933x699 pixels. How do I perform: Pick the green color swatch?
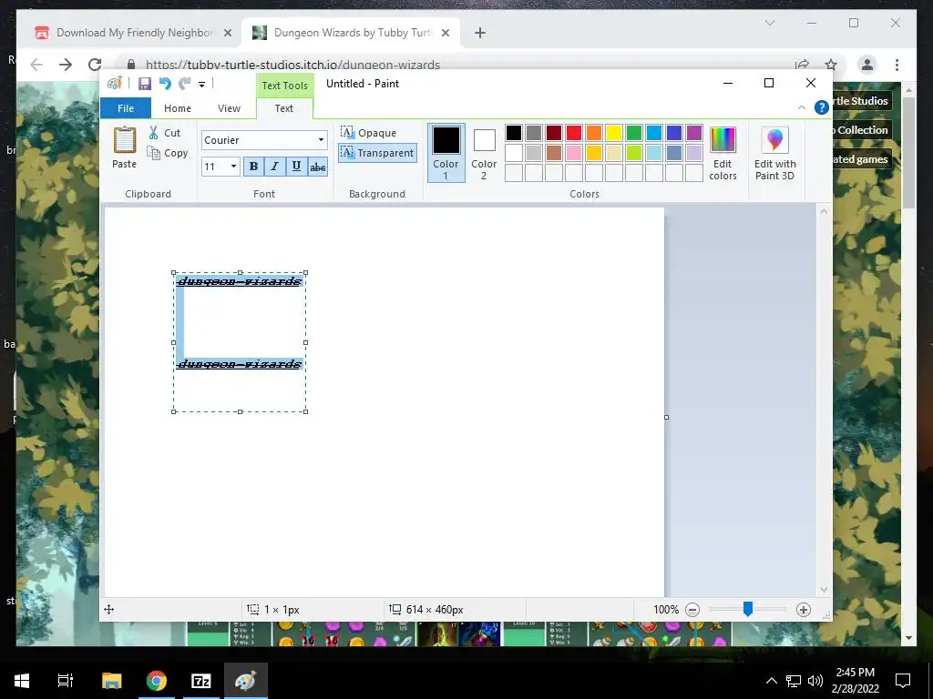click(634, 133)
